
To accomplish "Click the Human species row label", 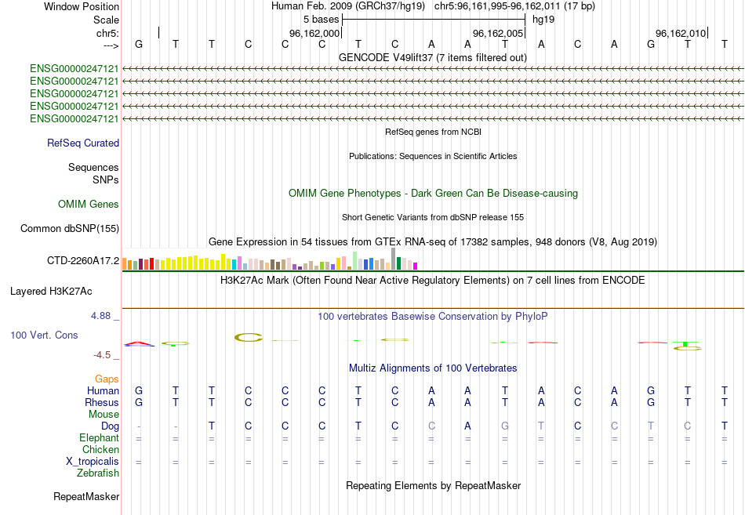I will (103, 391).
